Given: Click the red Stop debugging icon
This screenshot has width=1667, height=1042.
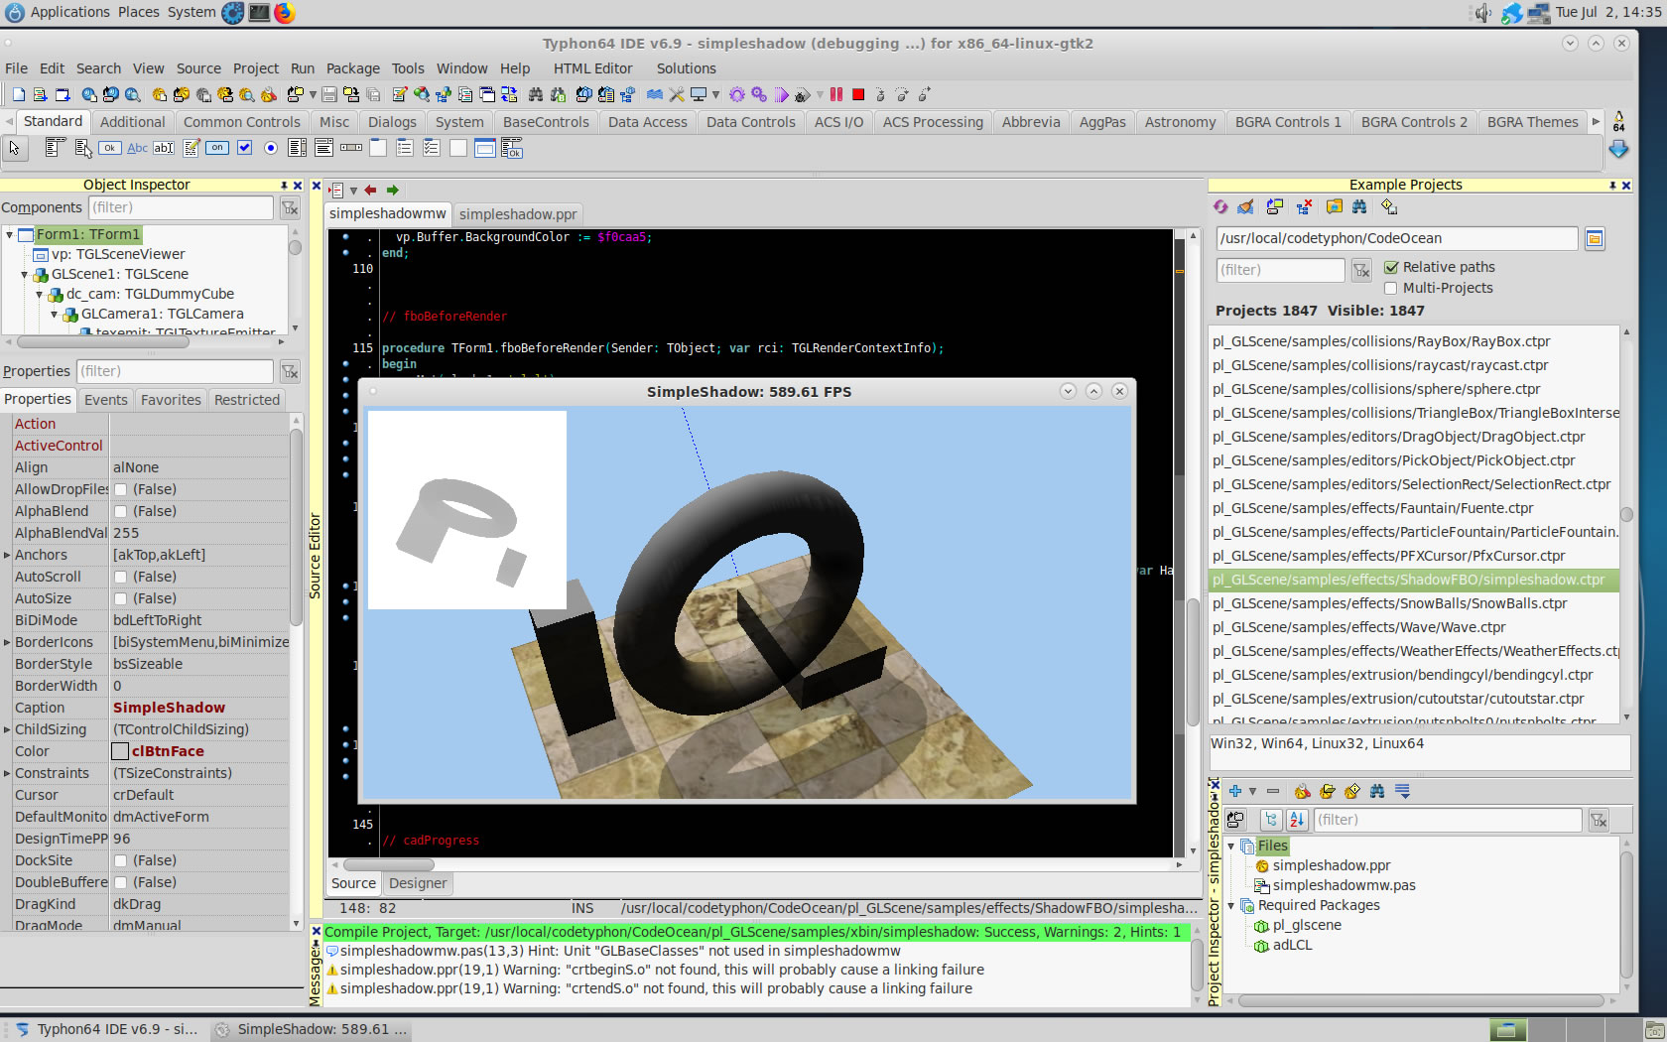Looking at the screenshot, I should (x=858, y=94).
